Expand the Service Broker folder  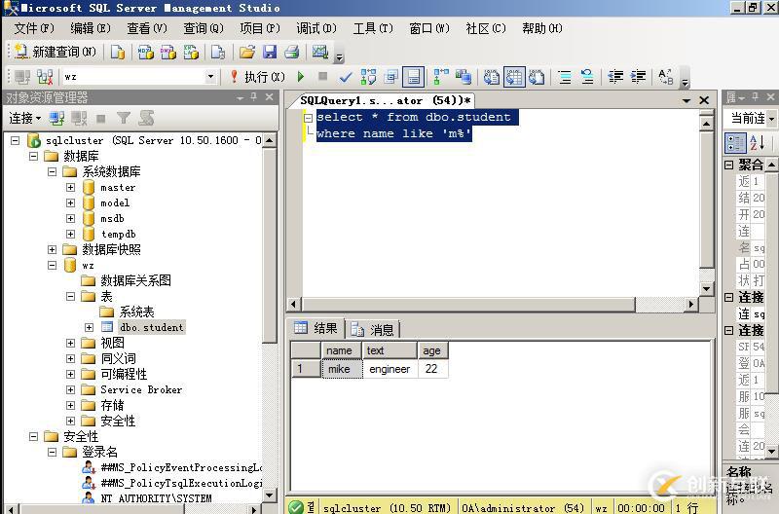point(70,389)
